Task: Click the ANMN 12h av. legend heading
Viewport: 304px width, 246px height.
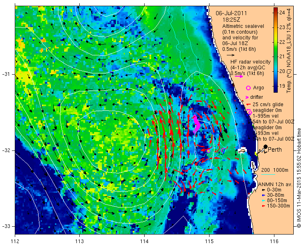Action: pyautogui.click(x=274, y=184)
